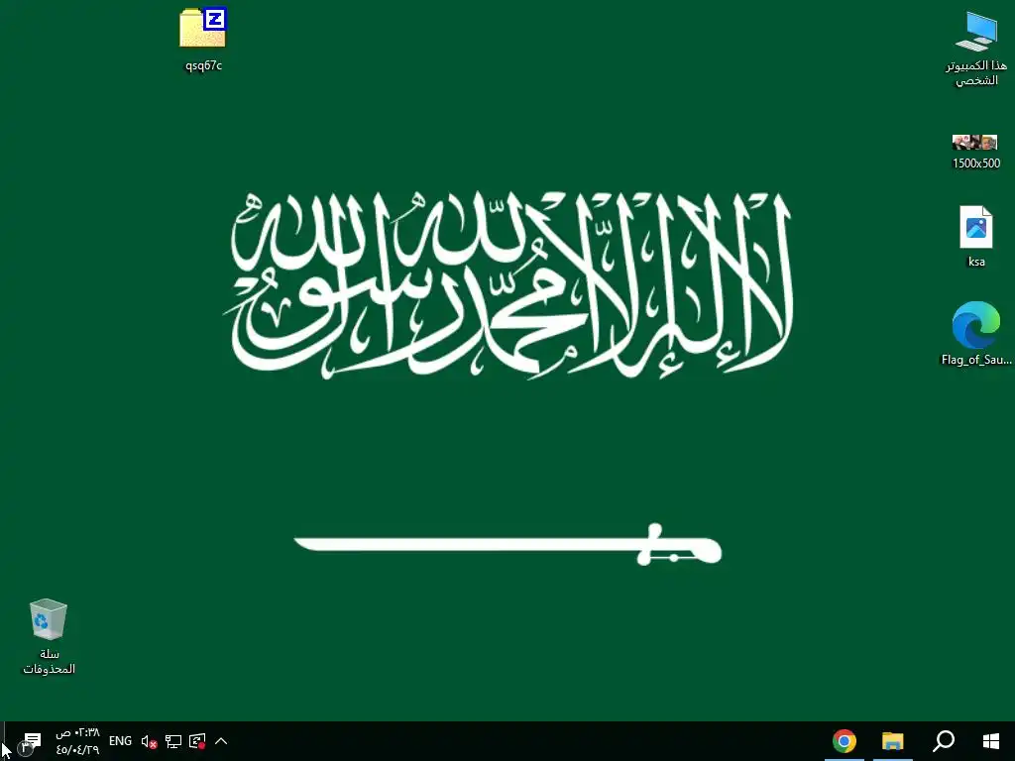Open the taskbar clock and date
This screenshot has height=761, width=1015.
(x=77, y=741)
